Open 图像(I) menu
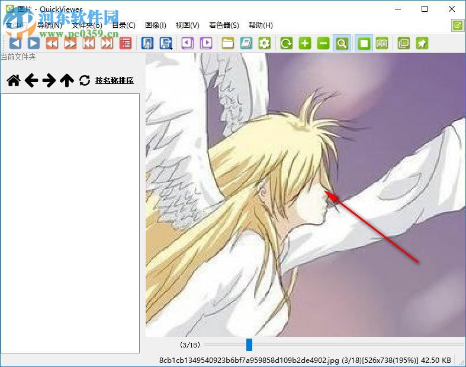Viewport: 466px width, 367px height. click(x=156, y=25)
